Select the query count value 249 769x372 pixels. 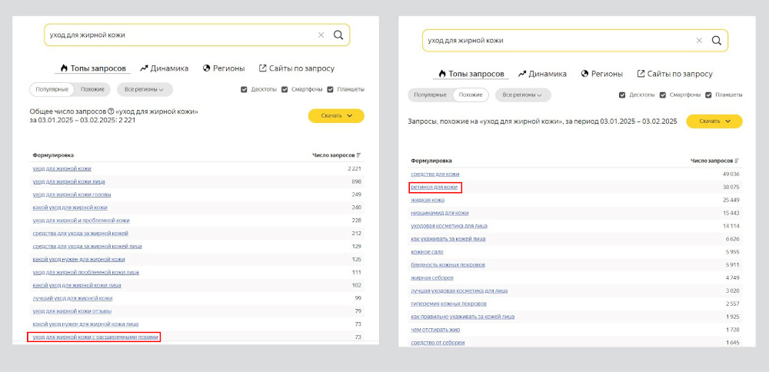(x=357, y=194)
